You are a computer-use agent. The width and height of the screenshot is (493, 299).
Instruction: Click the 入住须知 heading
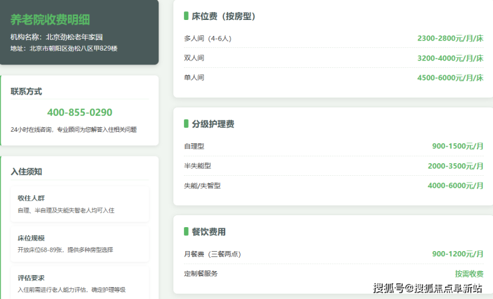point(27,172)
